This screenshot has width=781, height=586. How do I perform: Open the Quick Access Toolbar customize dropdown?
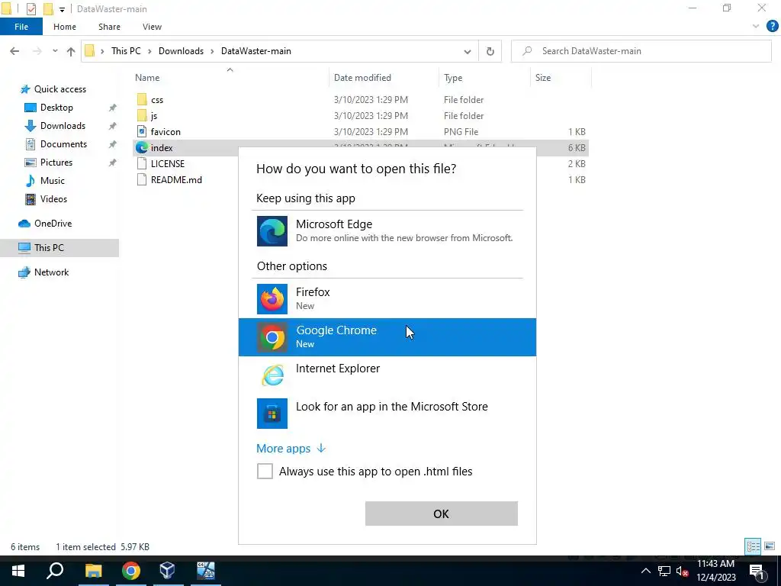click(62, 9)
